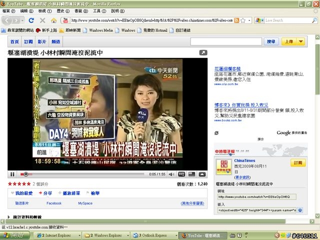Open the YouTube 影片 tab
Screen dimensions: 320x240
(42, 41)
